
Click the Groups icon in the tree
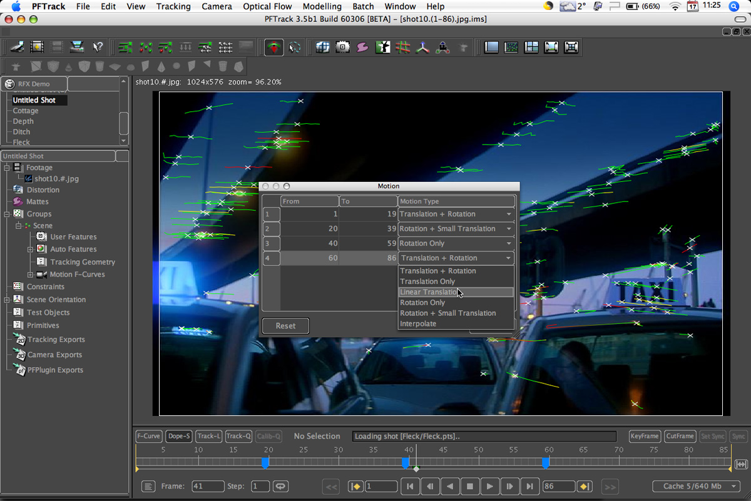click(18, 214)
